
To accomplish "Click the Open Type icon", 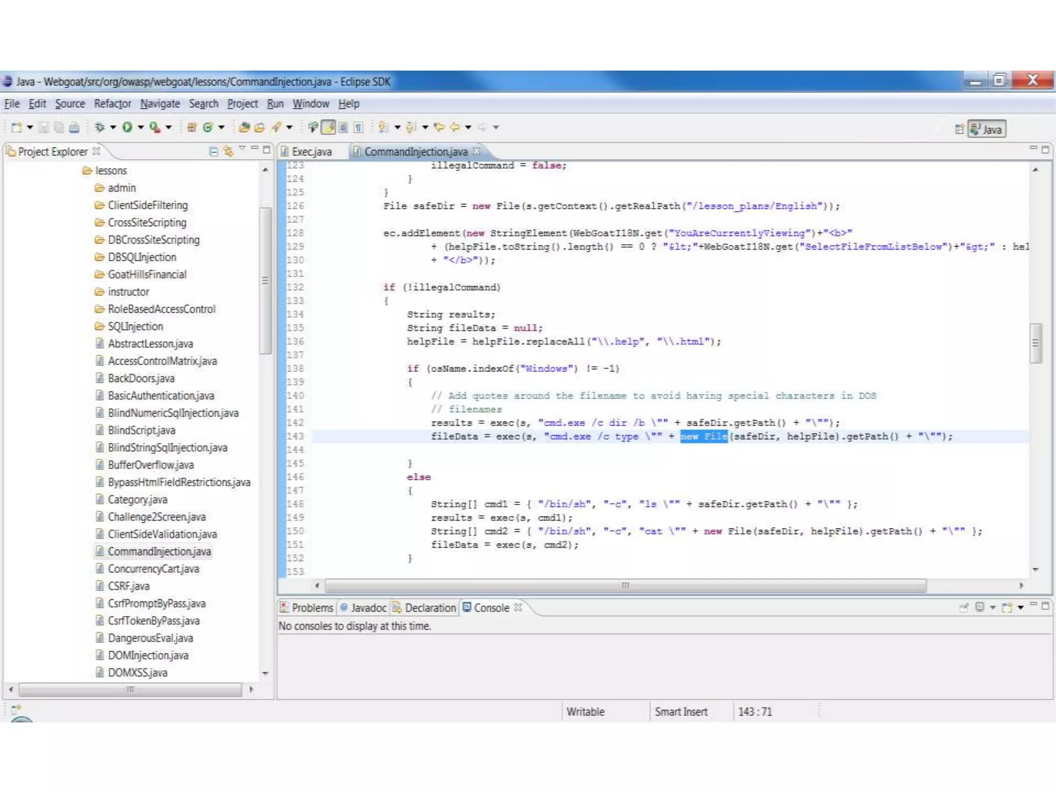I will point(244,127).
